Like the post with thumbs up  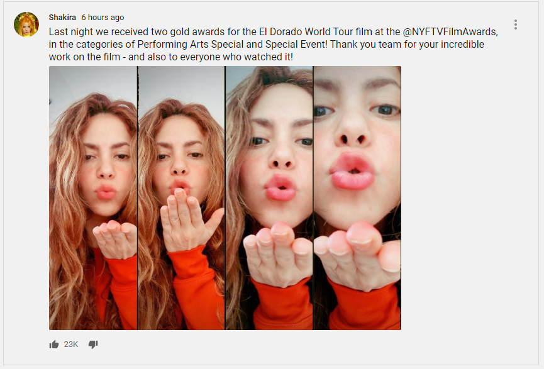54,344
